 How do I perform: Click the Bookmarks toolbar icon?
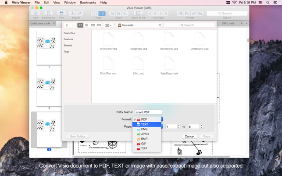tap(48, 14)
